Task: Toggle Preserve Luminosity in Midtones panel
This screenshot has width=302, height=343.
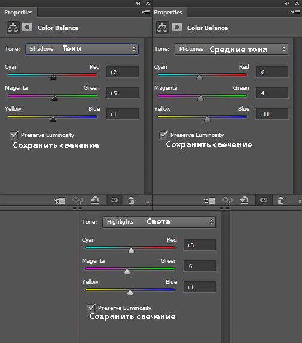Action: point(163,135)
